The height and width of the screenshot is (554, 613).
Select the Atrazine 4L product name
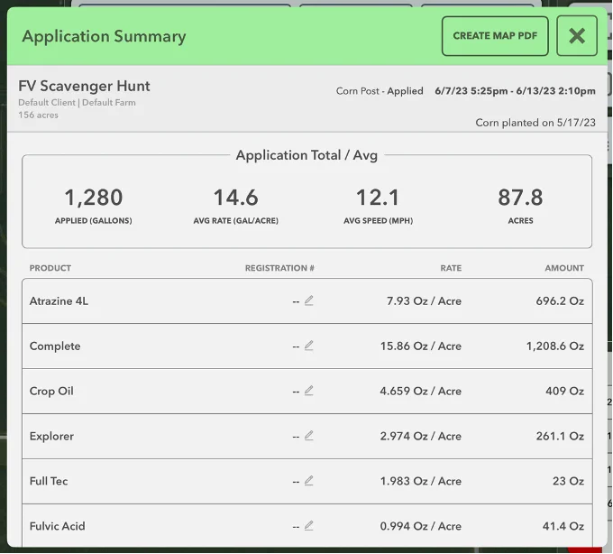click(59, 300)
